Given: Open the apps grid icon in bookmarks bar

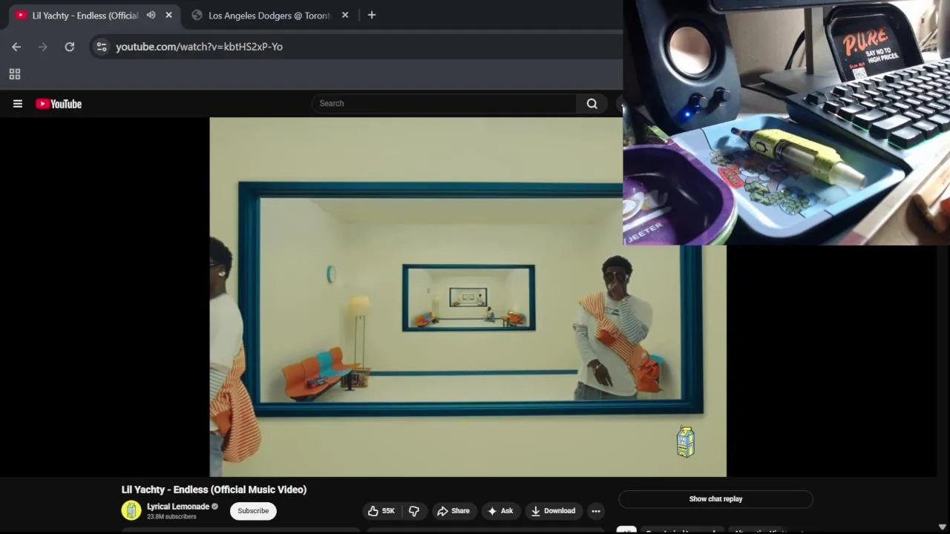Looking at the screenshot, I should pyautogui.click(x=15, y=74).
